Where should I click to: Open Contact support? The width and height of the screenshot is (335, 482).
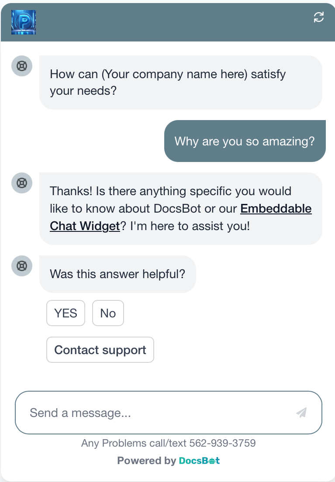coord(100,350)
